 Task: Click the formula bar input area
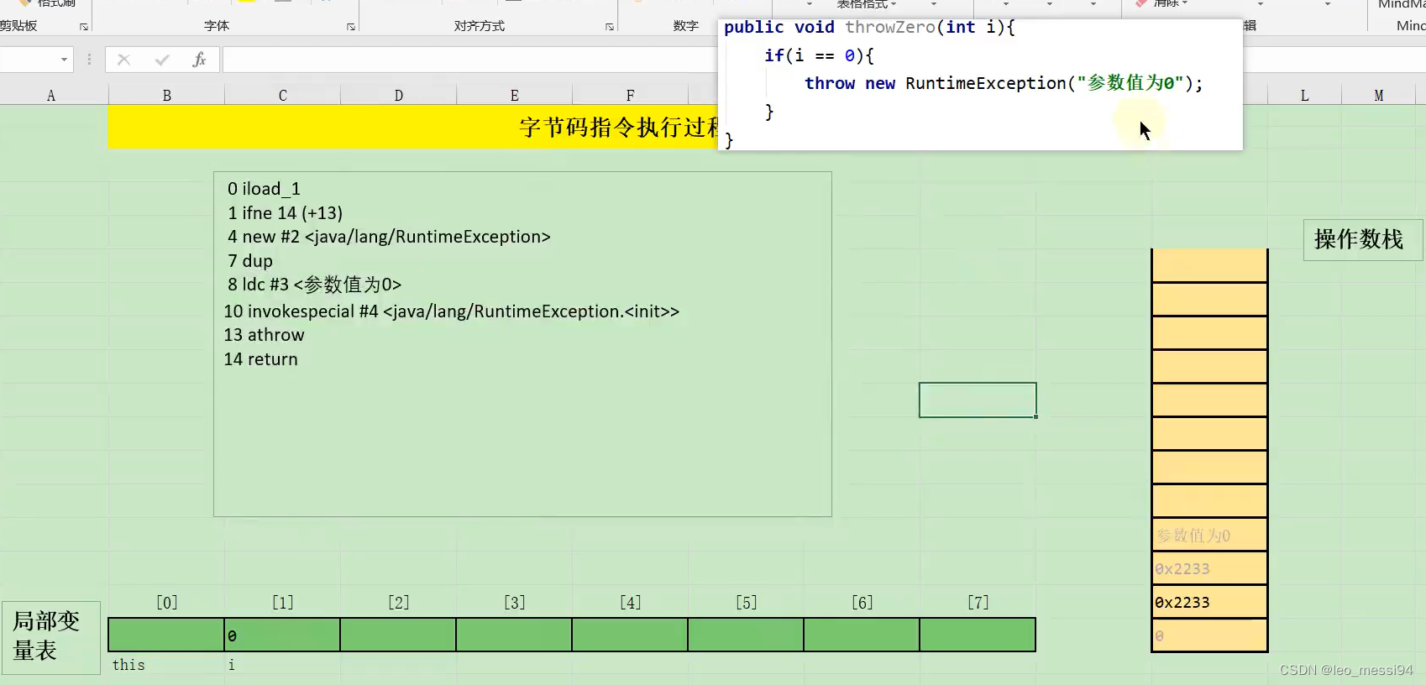click(470, 60)
